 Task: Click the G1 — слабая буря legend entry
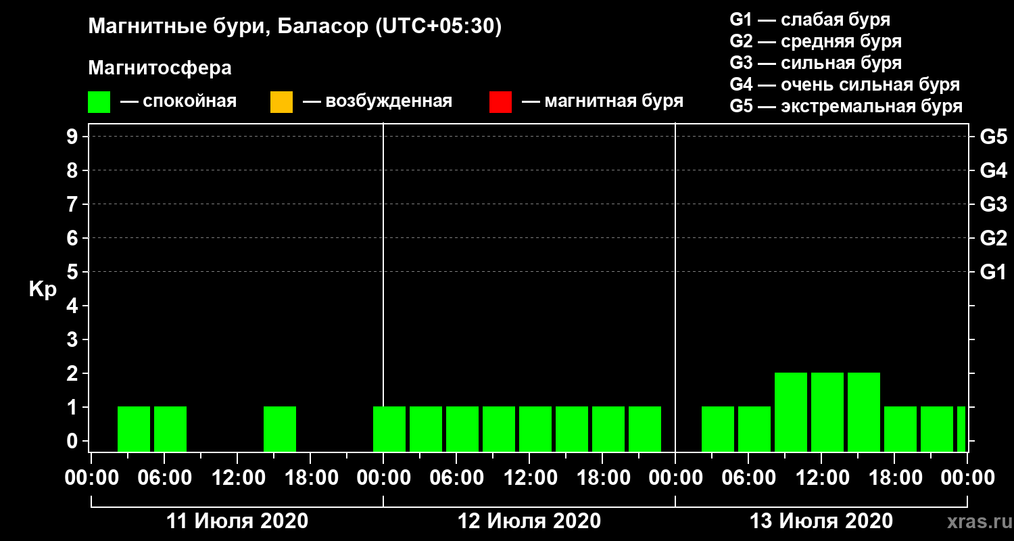[x=810, y=20]
